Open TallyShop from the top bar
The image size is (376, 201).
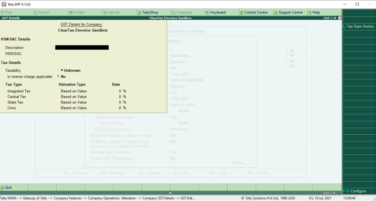(x=154, y=12)
